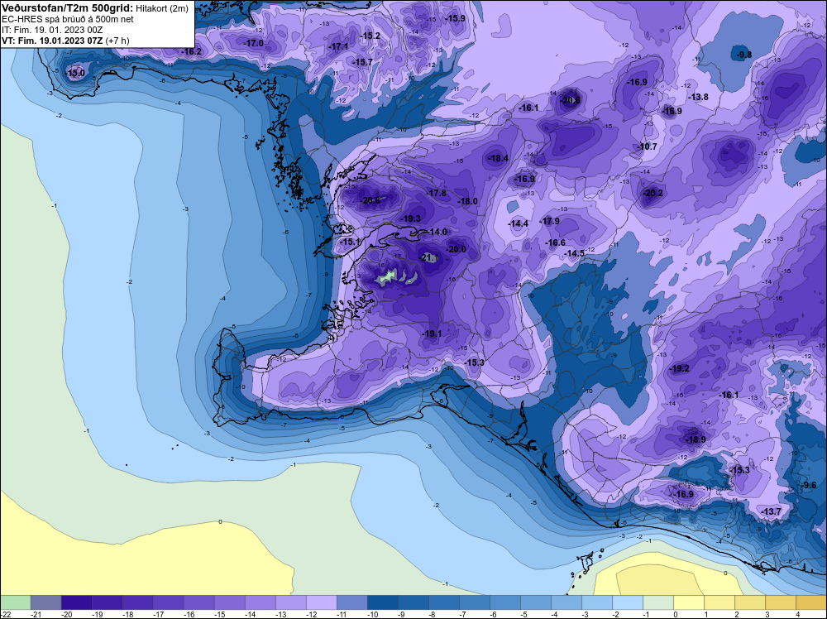
Task: Click the valid time 'VT: Fim. 19.01.2023 07Z'
Action: 52,40
